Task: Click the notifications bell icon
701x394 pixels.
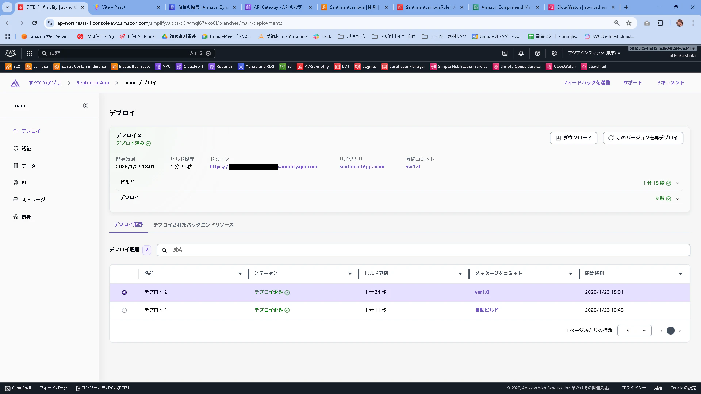Action: click(521, 53)
